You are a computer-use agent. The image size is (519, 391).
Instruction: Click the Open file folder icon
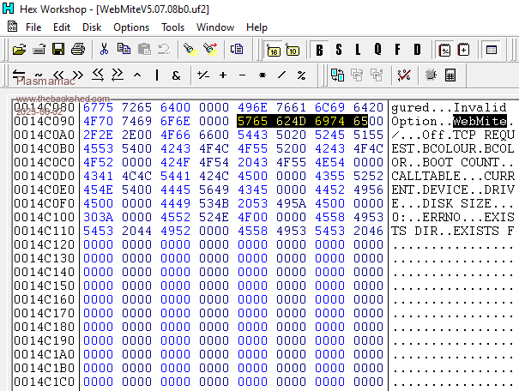[x=39, y=50]
